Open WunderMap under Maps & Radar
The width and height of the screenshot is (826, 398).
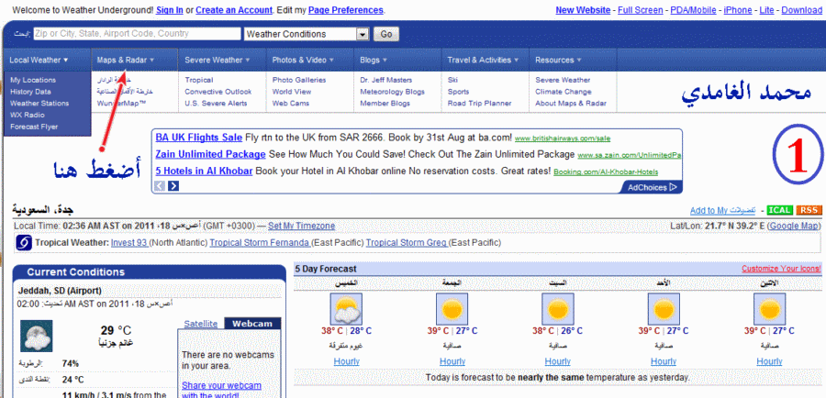coord(122,104)
